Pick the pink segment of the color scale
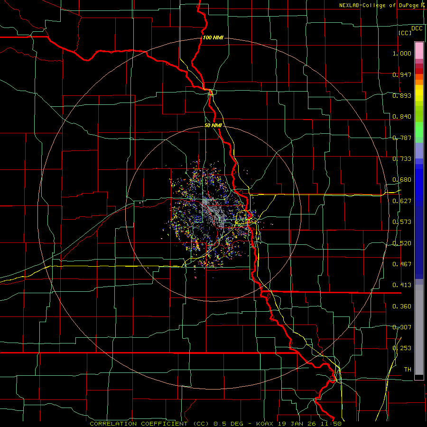427x427 pixels. pos(419,50)
